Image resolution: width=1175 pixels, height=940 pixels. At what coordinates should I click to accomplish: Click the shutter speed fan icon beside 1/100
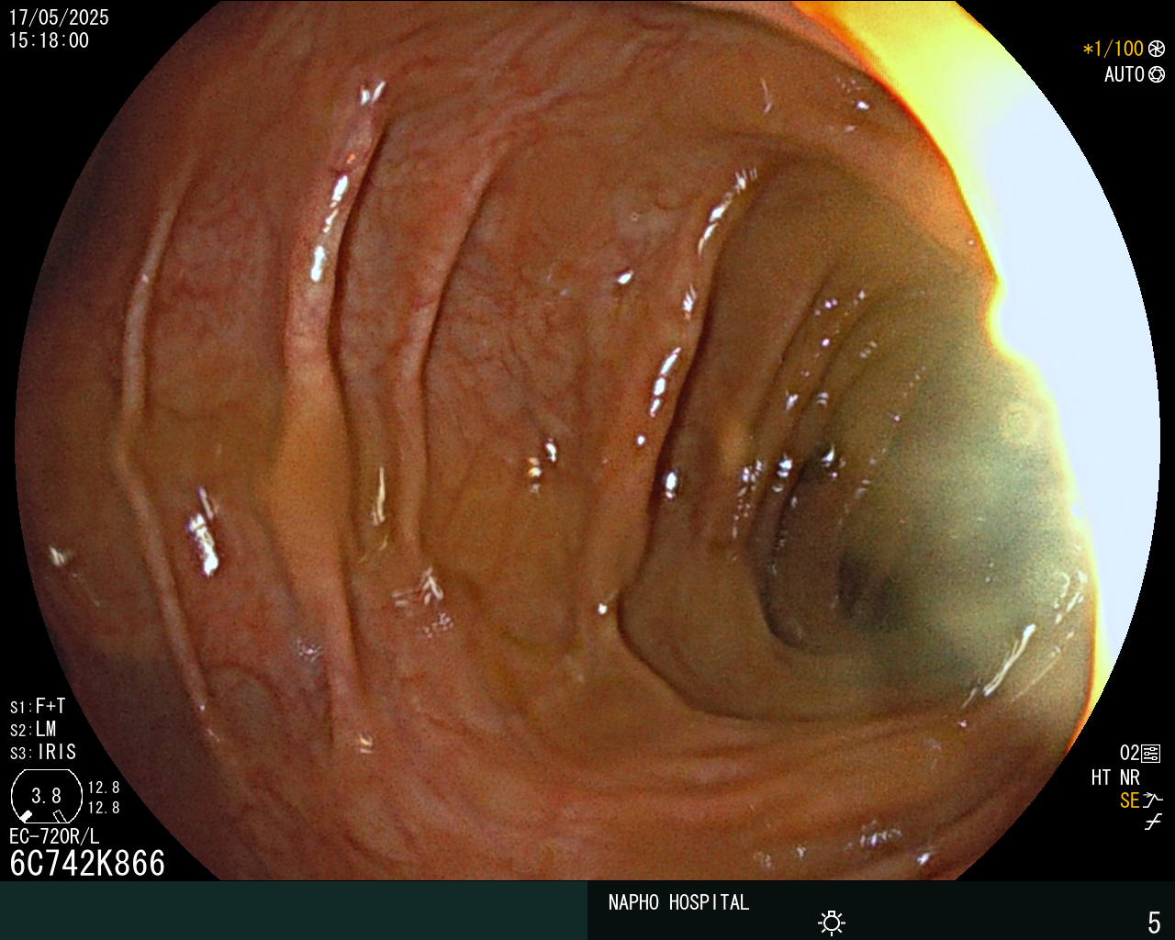pos(1157,50)
